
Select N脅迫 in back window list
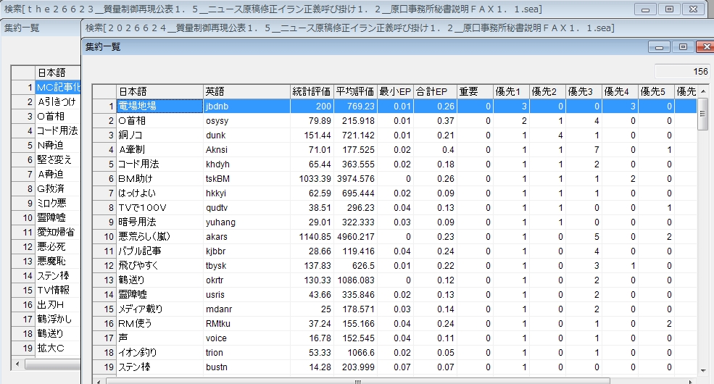(x=58, y=145)
